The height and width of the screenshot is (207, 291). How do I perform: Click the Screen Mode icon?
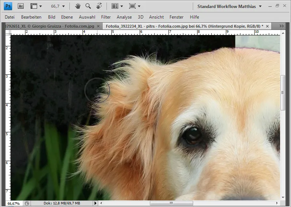pyautogui.click(x=132, y=6)
